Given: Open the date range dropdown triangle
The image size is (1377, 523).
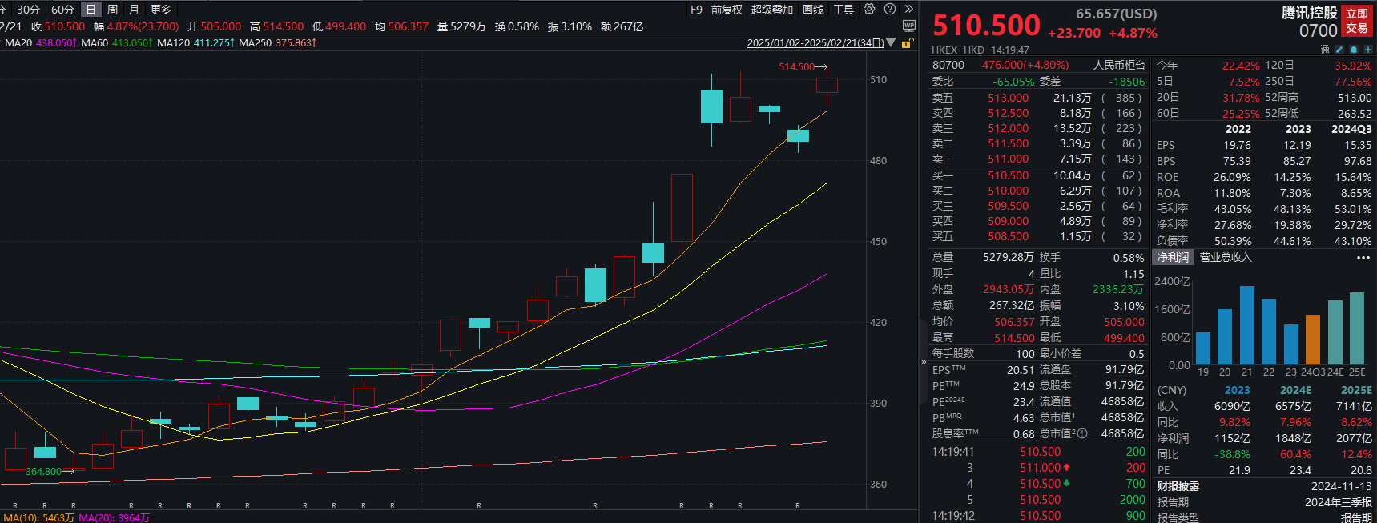Looking at the screenshot, I should click(890, 43).
